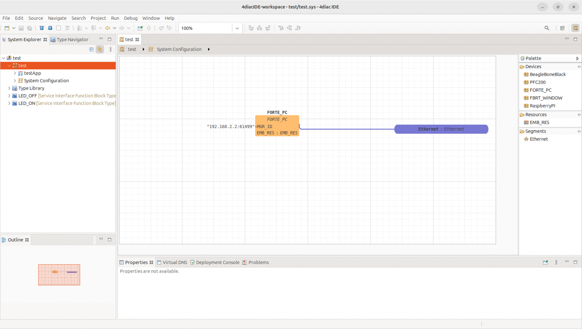Viewport: 582px width, 329px height.
Task: Pin the Devices palette drawer open
Action: (579, 67)
